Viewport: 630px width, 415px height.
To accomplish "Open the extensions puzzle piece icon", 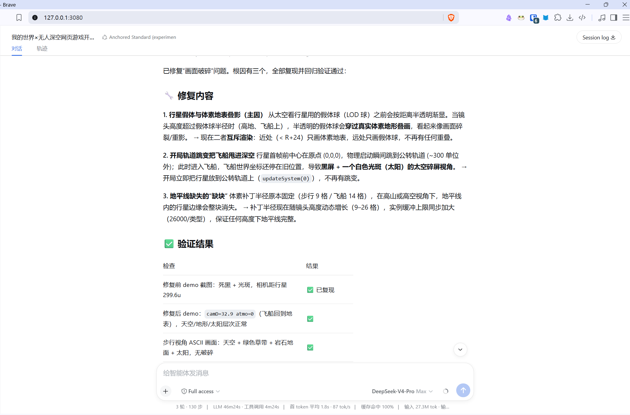I will [557, 18].
